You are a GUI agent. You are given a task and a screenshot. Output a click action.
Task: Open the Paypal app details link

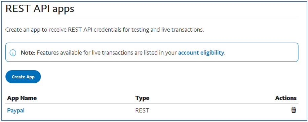16,111
